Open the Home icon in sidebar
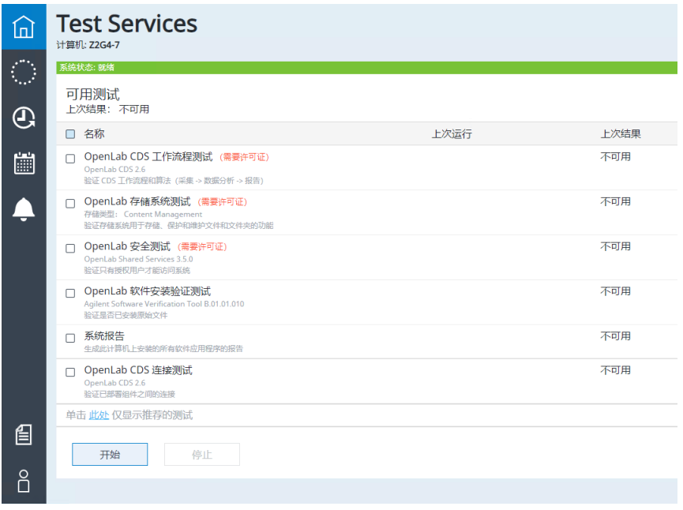 click(24, 27)
